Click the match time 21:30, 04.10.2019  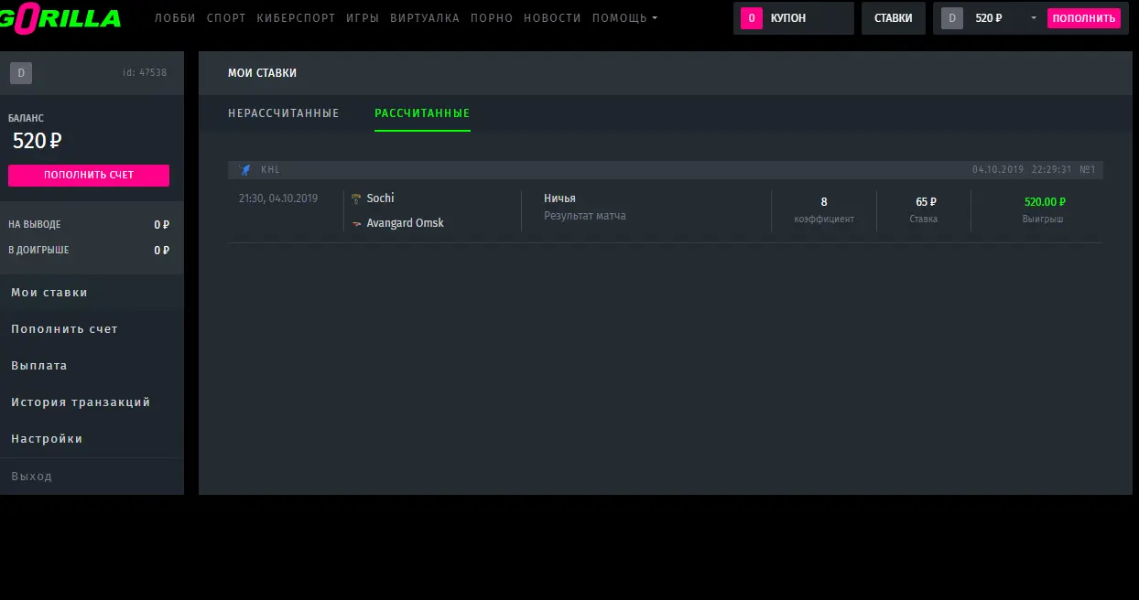click(x=278, y=198)
